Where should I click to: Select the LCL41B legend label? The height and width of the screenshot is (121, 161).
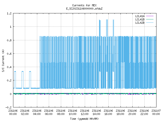coord(140,19)
